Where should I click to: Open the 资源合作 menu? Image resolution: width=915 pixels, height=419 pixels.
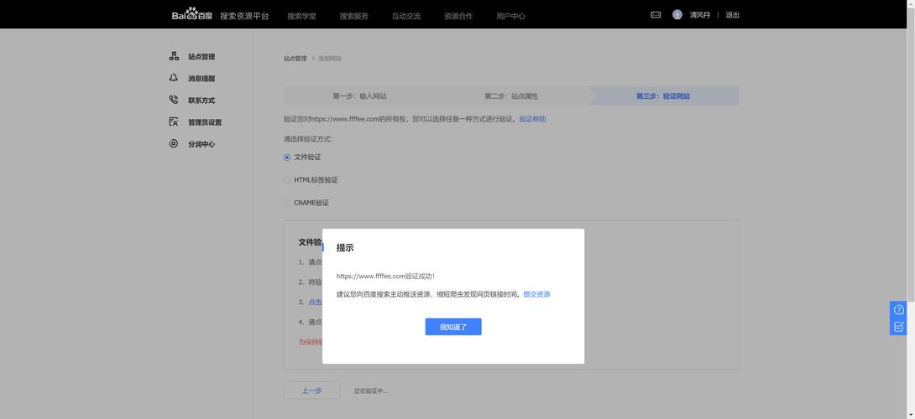tap(458, 16)
